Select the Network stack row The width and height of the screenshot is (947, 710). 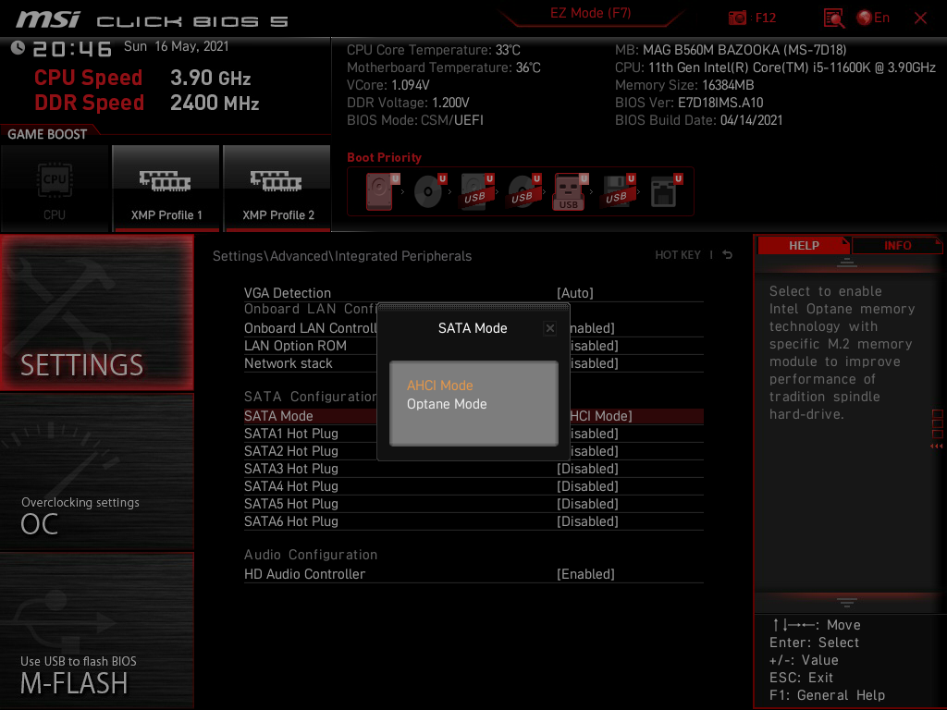pyautogui.click(x=473, y=363)
